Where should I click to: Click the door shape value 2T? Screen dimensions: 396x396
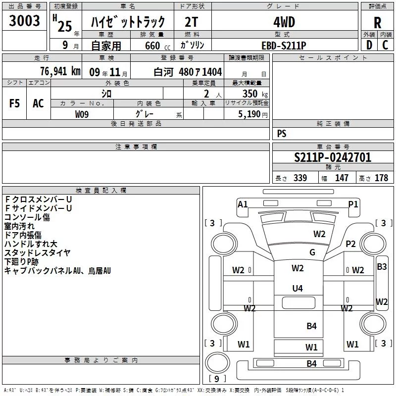[x=192, y=22]
